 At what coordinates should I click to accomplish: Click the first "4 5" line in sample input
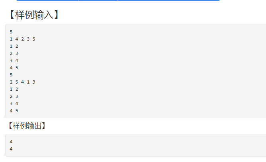[14, 68]
